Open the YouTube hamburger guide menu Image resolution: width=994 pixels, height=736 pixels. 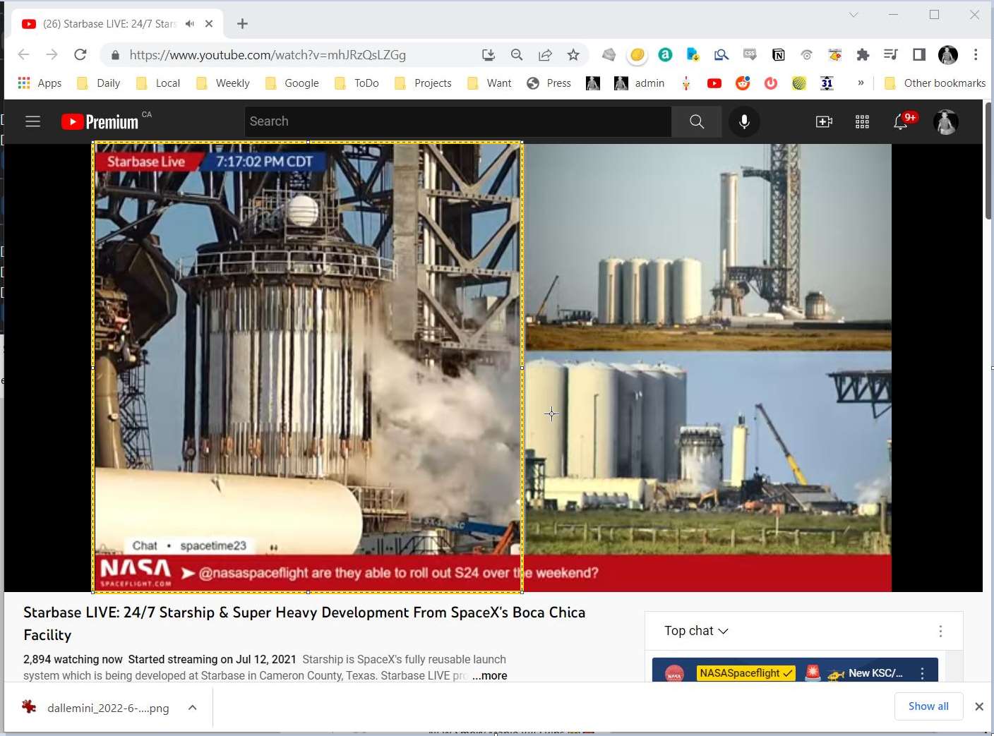pos(32,121)
